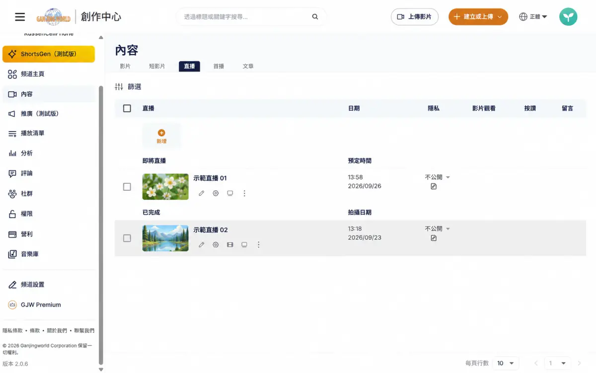Open the hamburger navigation menu

click(20, 17)
